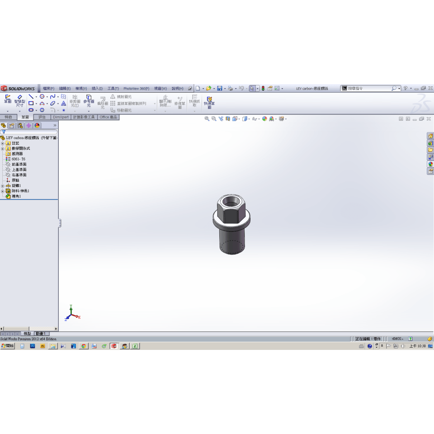
Task: Open the 插入 Insert menu
Action: [x=97, y=89]
